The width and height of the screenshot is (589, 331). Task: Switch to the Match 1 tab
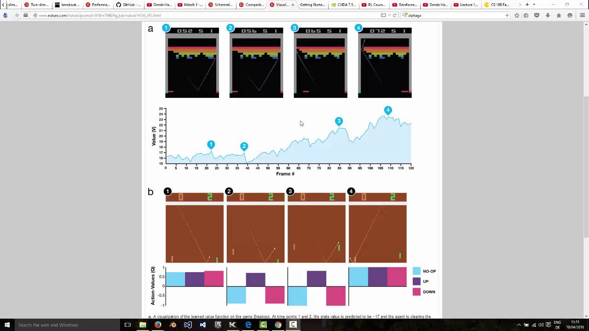pos(190,5)
